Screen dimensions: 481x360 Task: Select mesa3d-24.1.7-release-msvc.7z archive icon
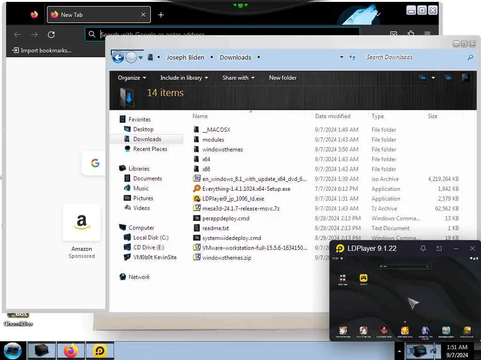click(x=197, y=208)
